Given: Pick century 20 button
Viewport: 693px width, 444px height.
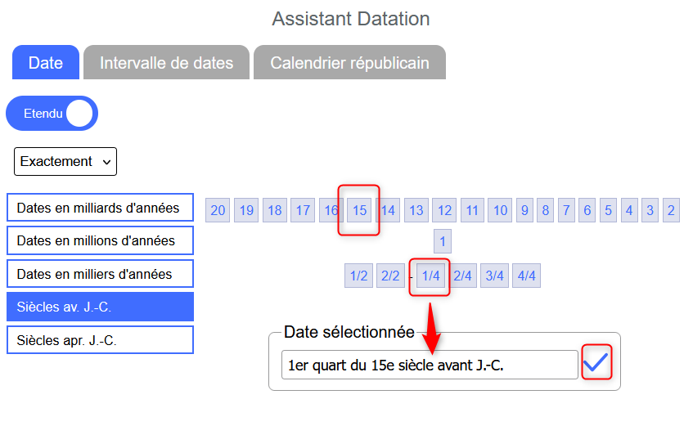Looking at the screenshot, I should point(218,210).
